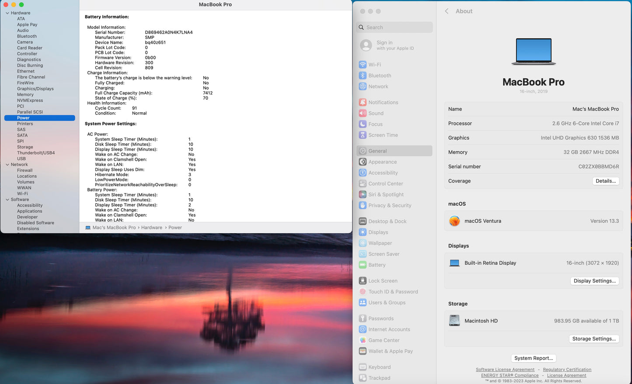Open the Notifications settings icon

[x=363, y=103]
